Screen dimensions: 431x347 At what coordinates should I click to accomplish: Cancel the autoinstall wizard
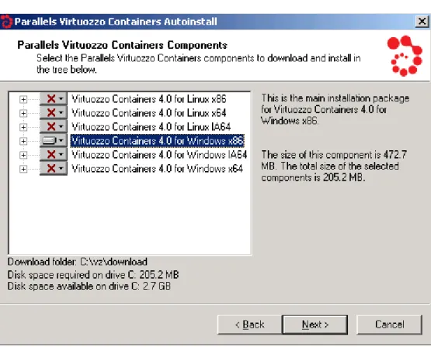click(x=389, y=325)
